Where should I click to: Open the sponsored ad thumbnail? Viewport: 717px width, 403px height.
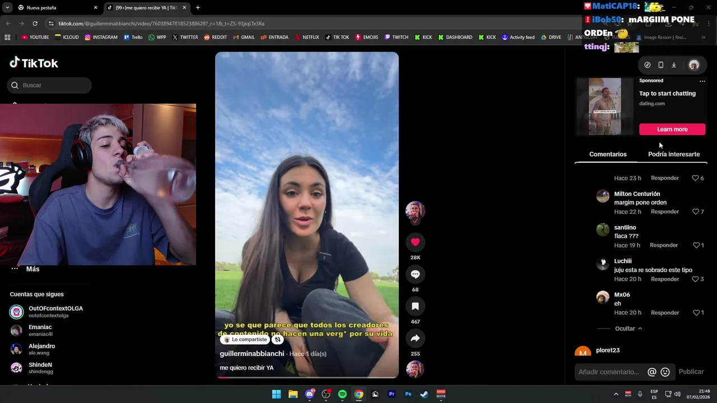point(604,106)
